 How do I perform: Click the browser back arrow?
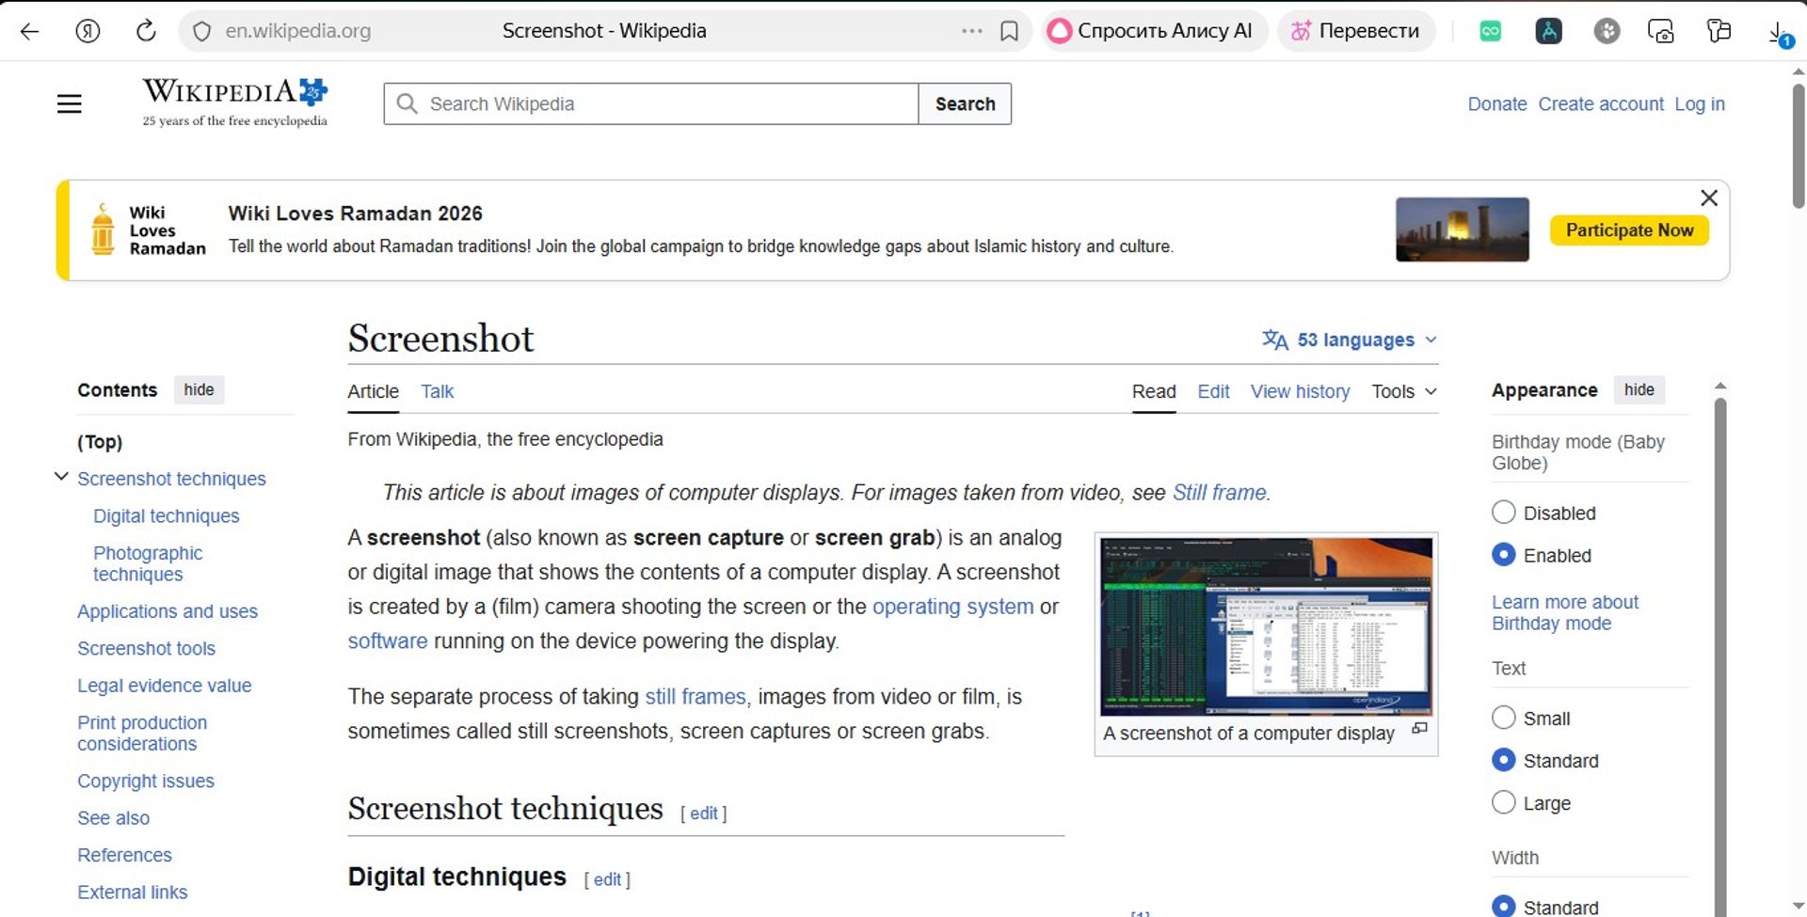[30, 31]
